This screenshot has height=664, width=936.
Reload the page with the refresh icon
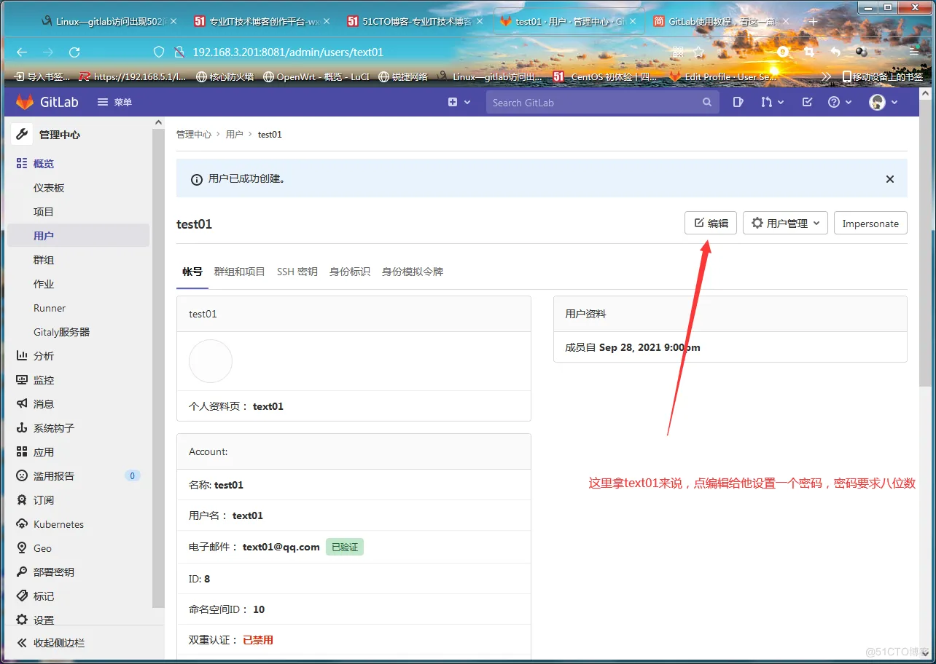(74, 52)
